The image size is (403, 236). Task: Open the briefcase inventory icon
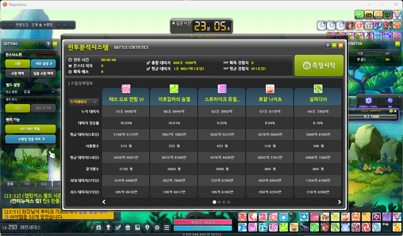pos(128,227)
